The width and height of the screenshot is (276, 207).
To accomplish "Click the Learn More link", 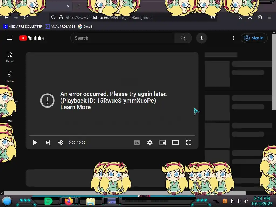I will point(75,107).
